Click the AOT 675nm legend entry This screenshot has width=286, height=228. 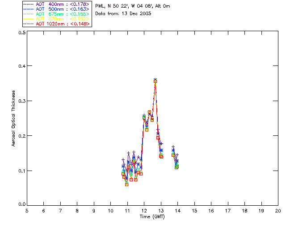pos(57,14)
